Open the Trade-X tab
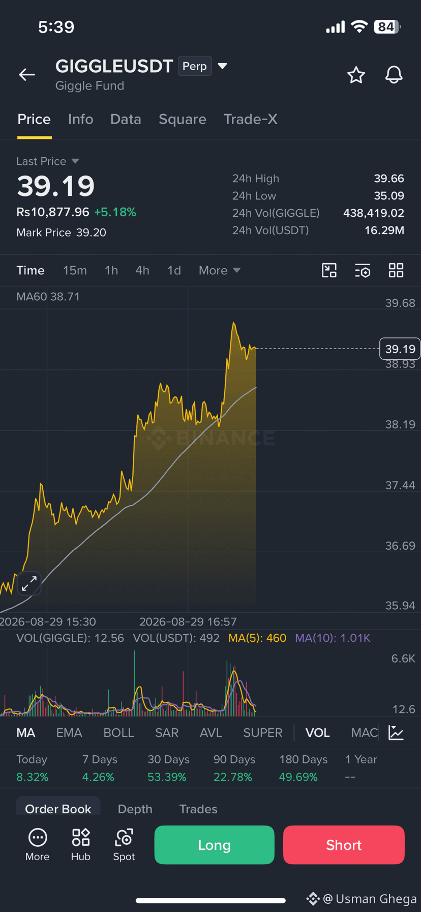The width and height of the screenshot is (421, 912). 251,119
